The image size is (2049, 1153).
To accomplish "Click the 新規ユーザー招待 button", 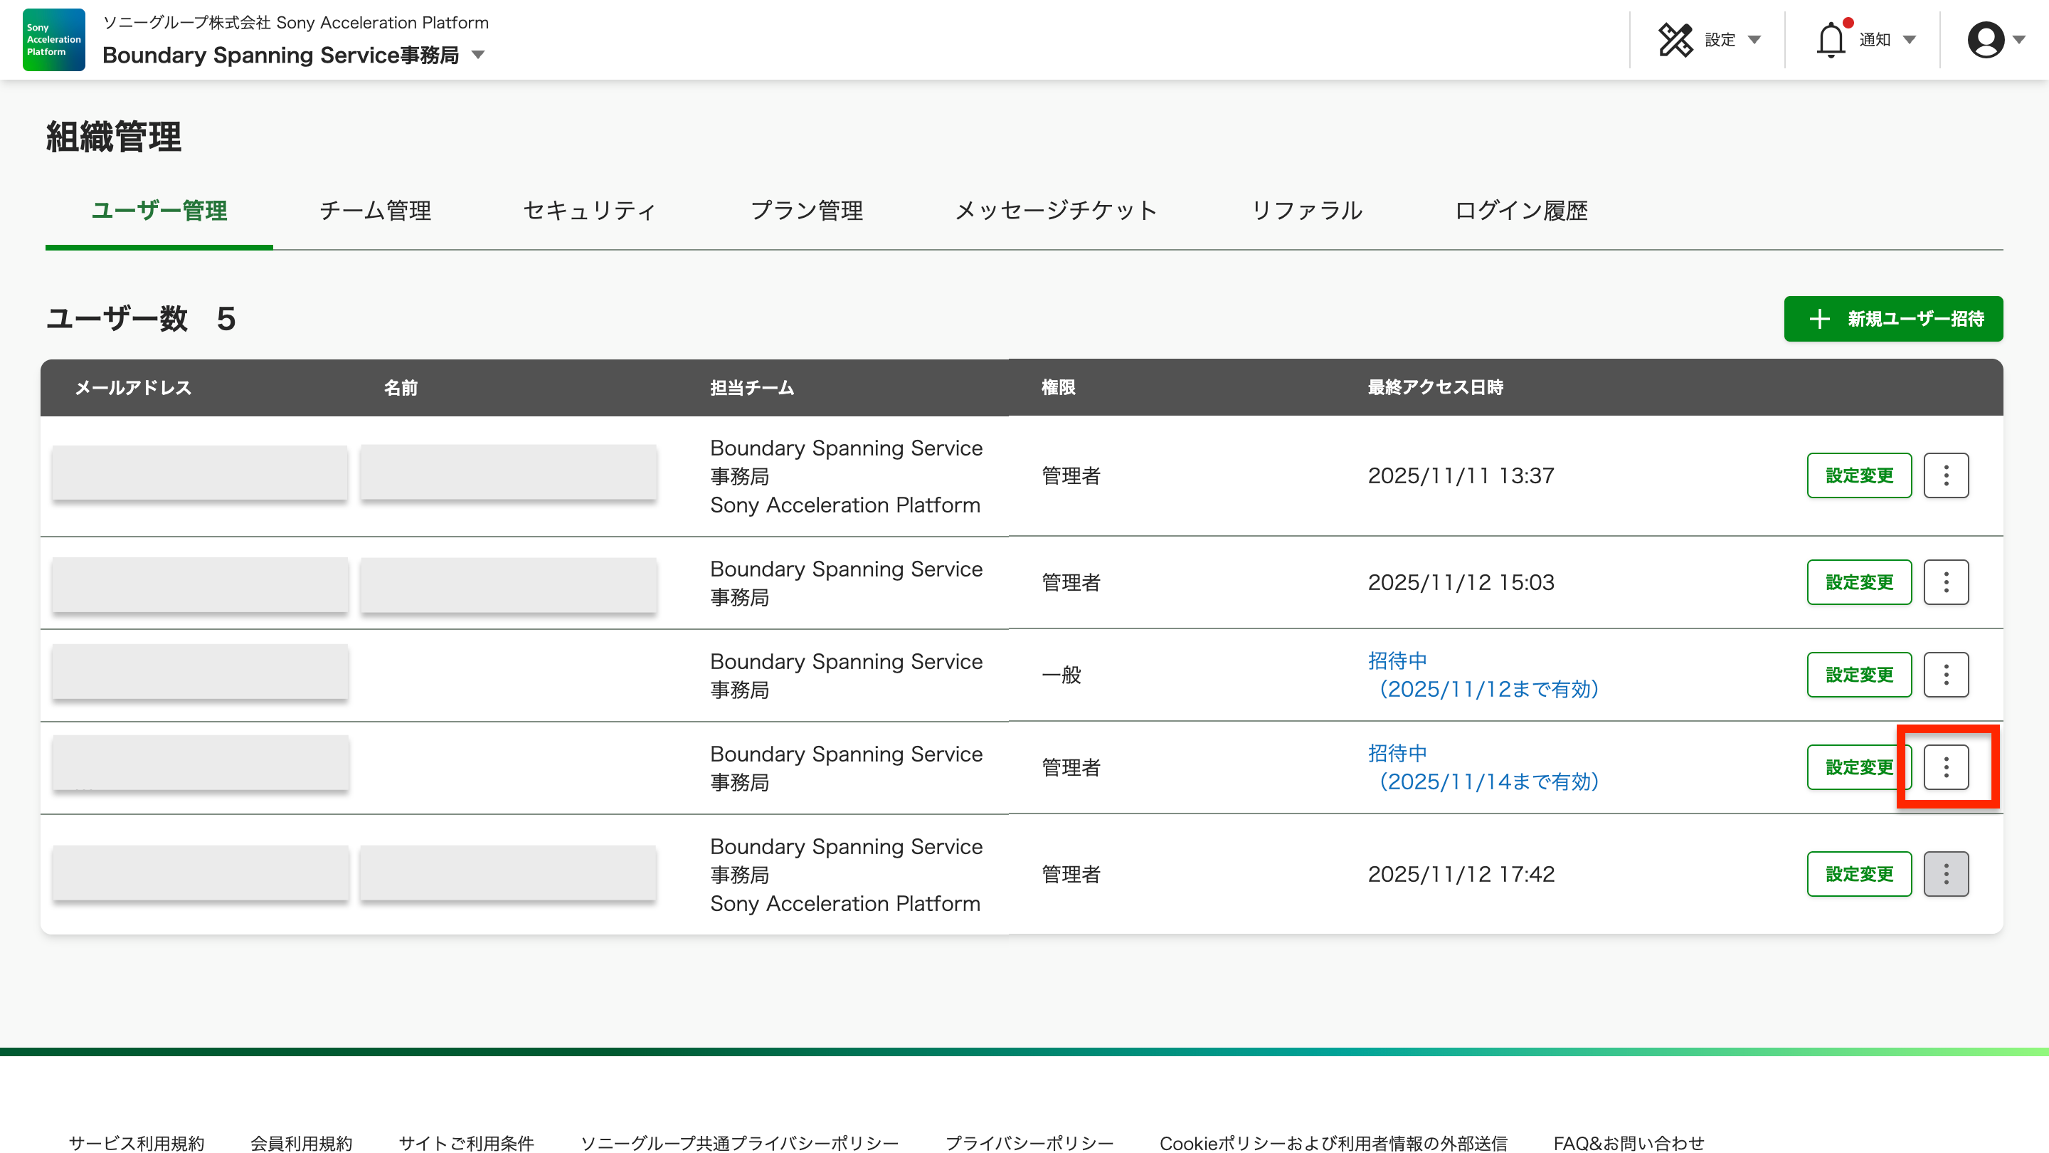I will coord(1893,319).
